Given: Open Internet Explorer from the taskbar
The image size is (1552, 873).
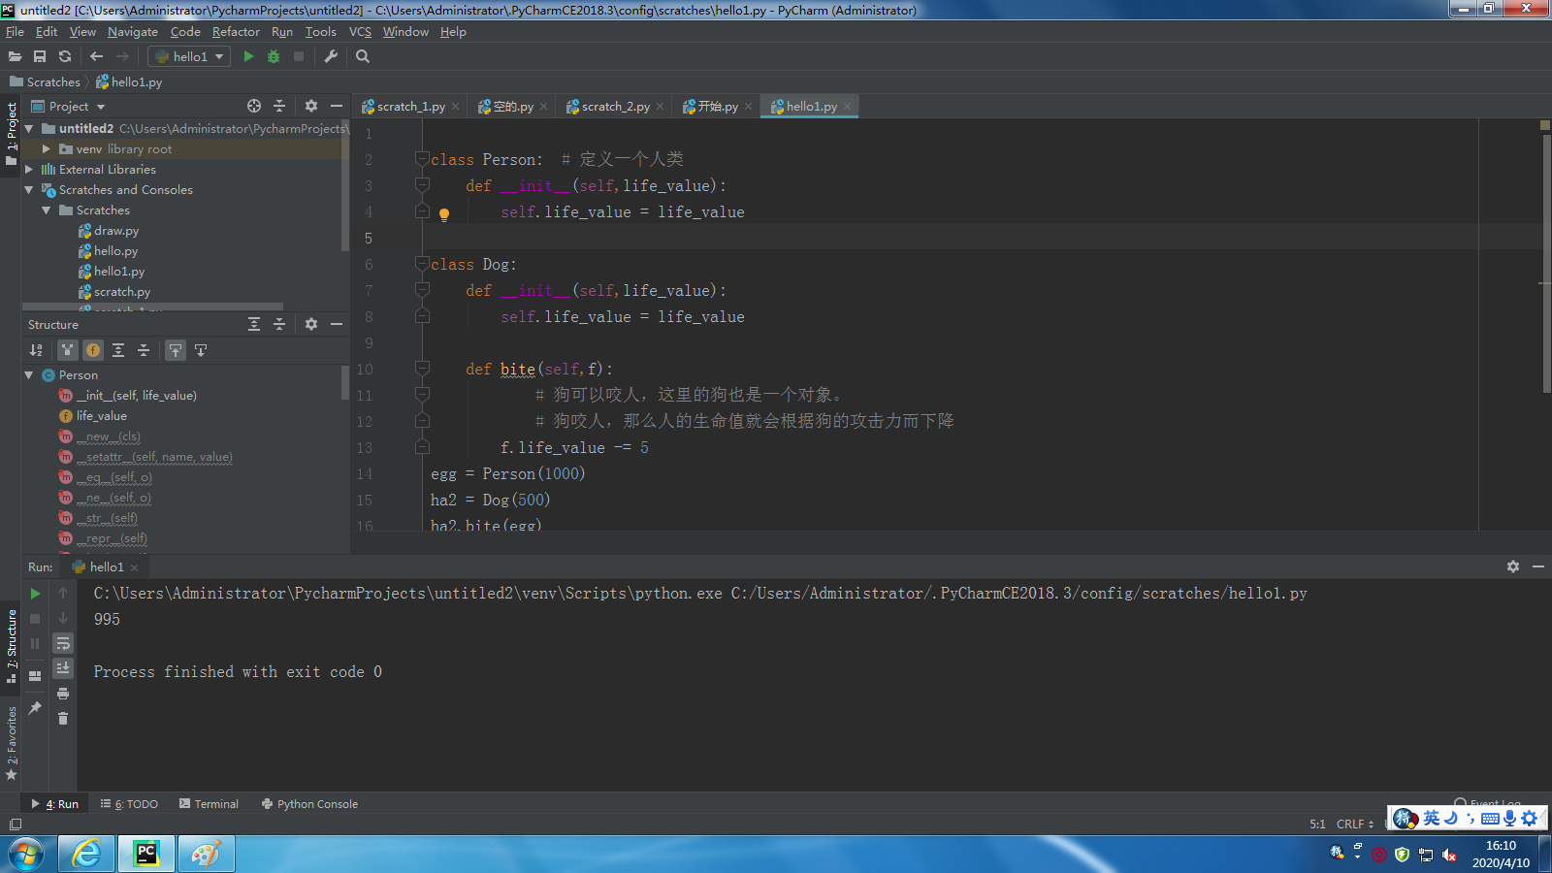Looking at the screenshot, I should pos(86,854).
